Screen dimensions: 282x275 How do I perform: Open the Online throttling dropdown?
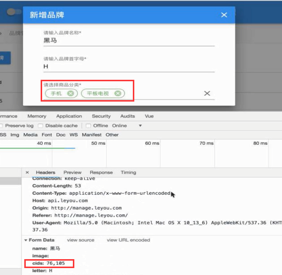pyautogui.click(x=127, y=125)
